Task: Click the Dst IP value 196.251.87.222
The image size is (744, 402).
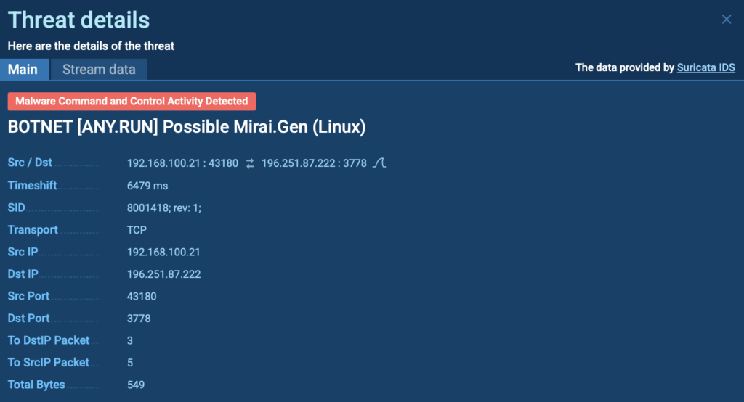Action: tap(163, 274)
